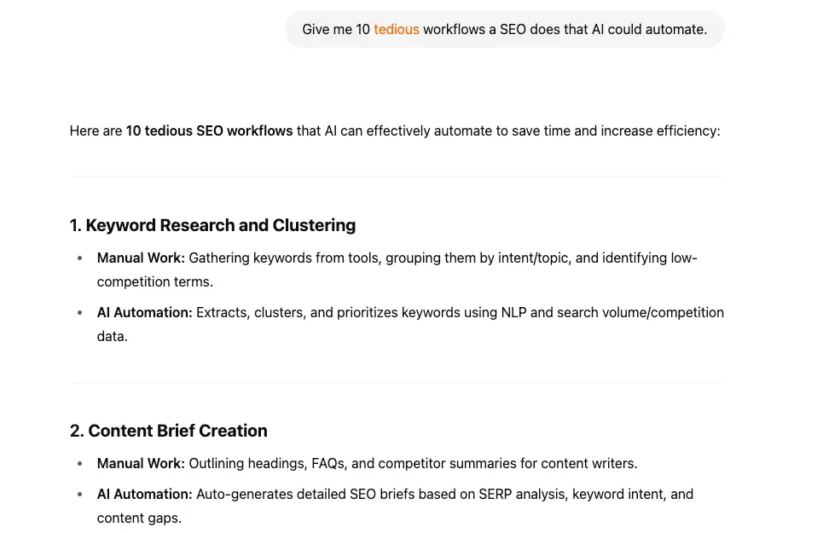Click the user prompt message bubble
Screen dimensions: 823x533
(x=504, y=29)
